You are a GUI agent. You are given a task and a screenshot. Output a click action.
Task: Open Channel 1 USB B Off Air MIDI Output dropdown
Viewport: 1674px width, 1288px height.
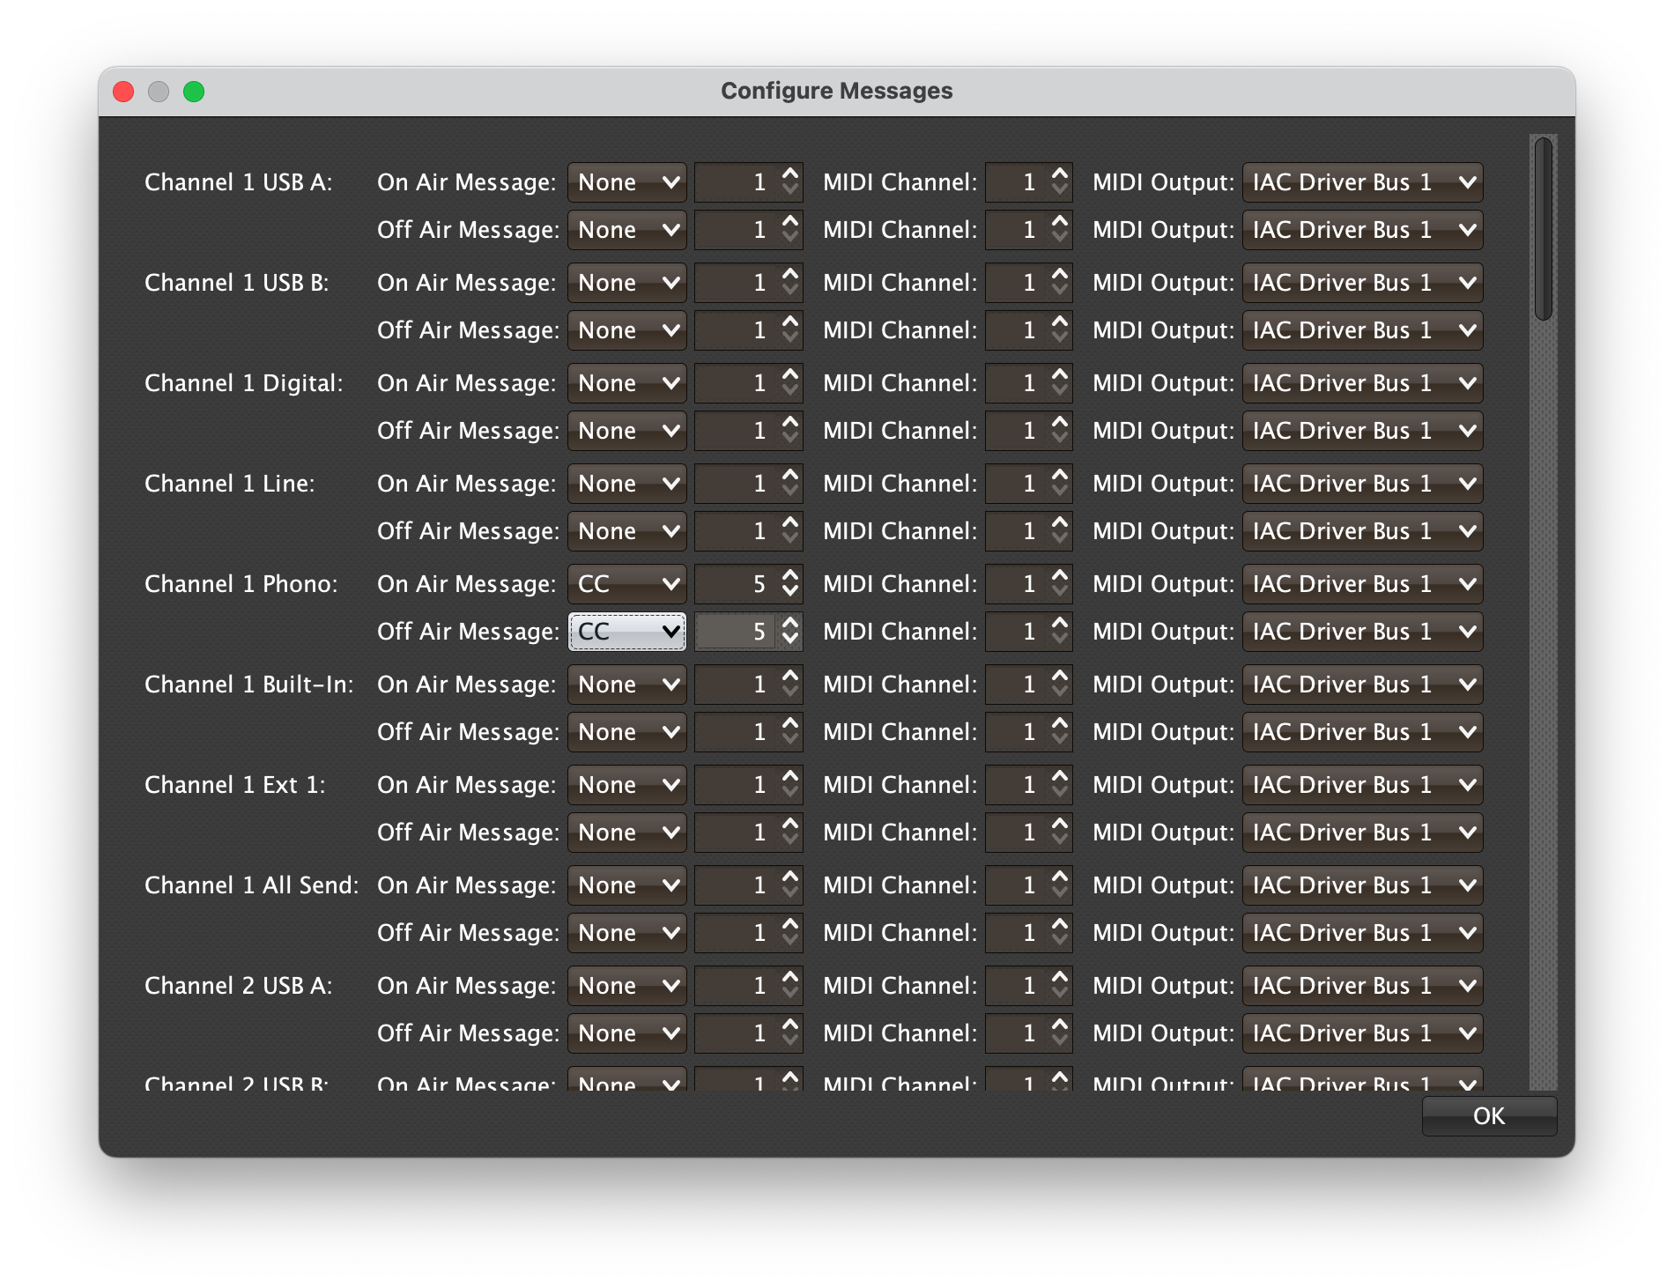click(1363, 330)
